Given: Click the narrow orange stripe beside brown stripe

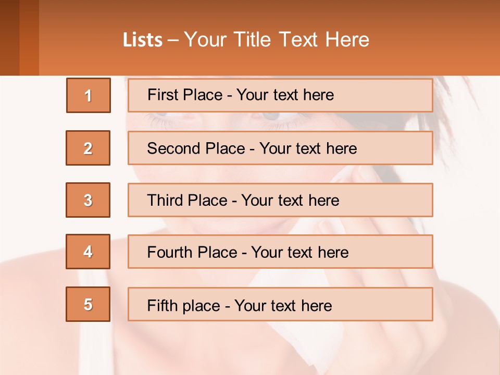Looking at the screenshot, I should coord(29,37).
